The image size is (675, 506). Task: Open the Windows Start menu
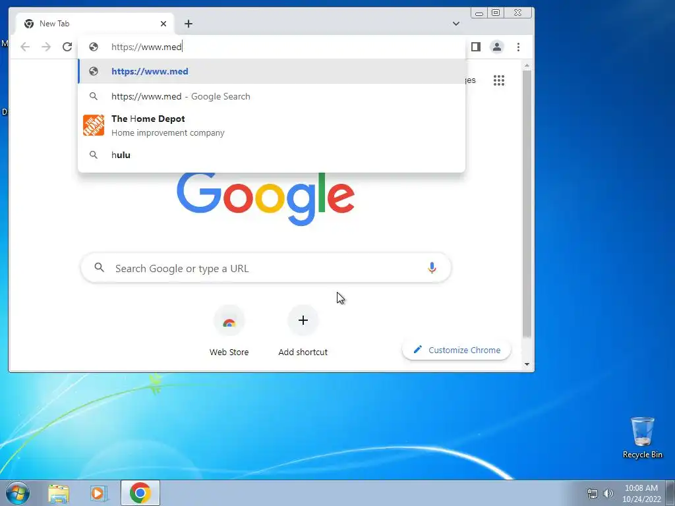(16, 493)
